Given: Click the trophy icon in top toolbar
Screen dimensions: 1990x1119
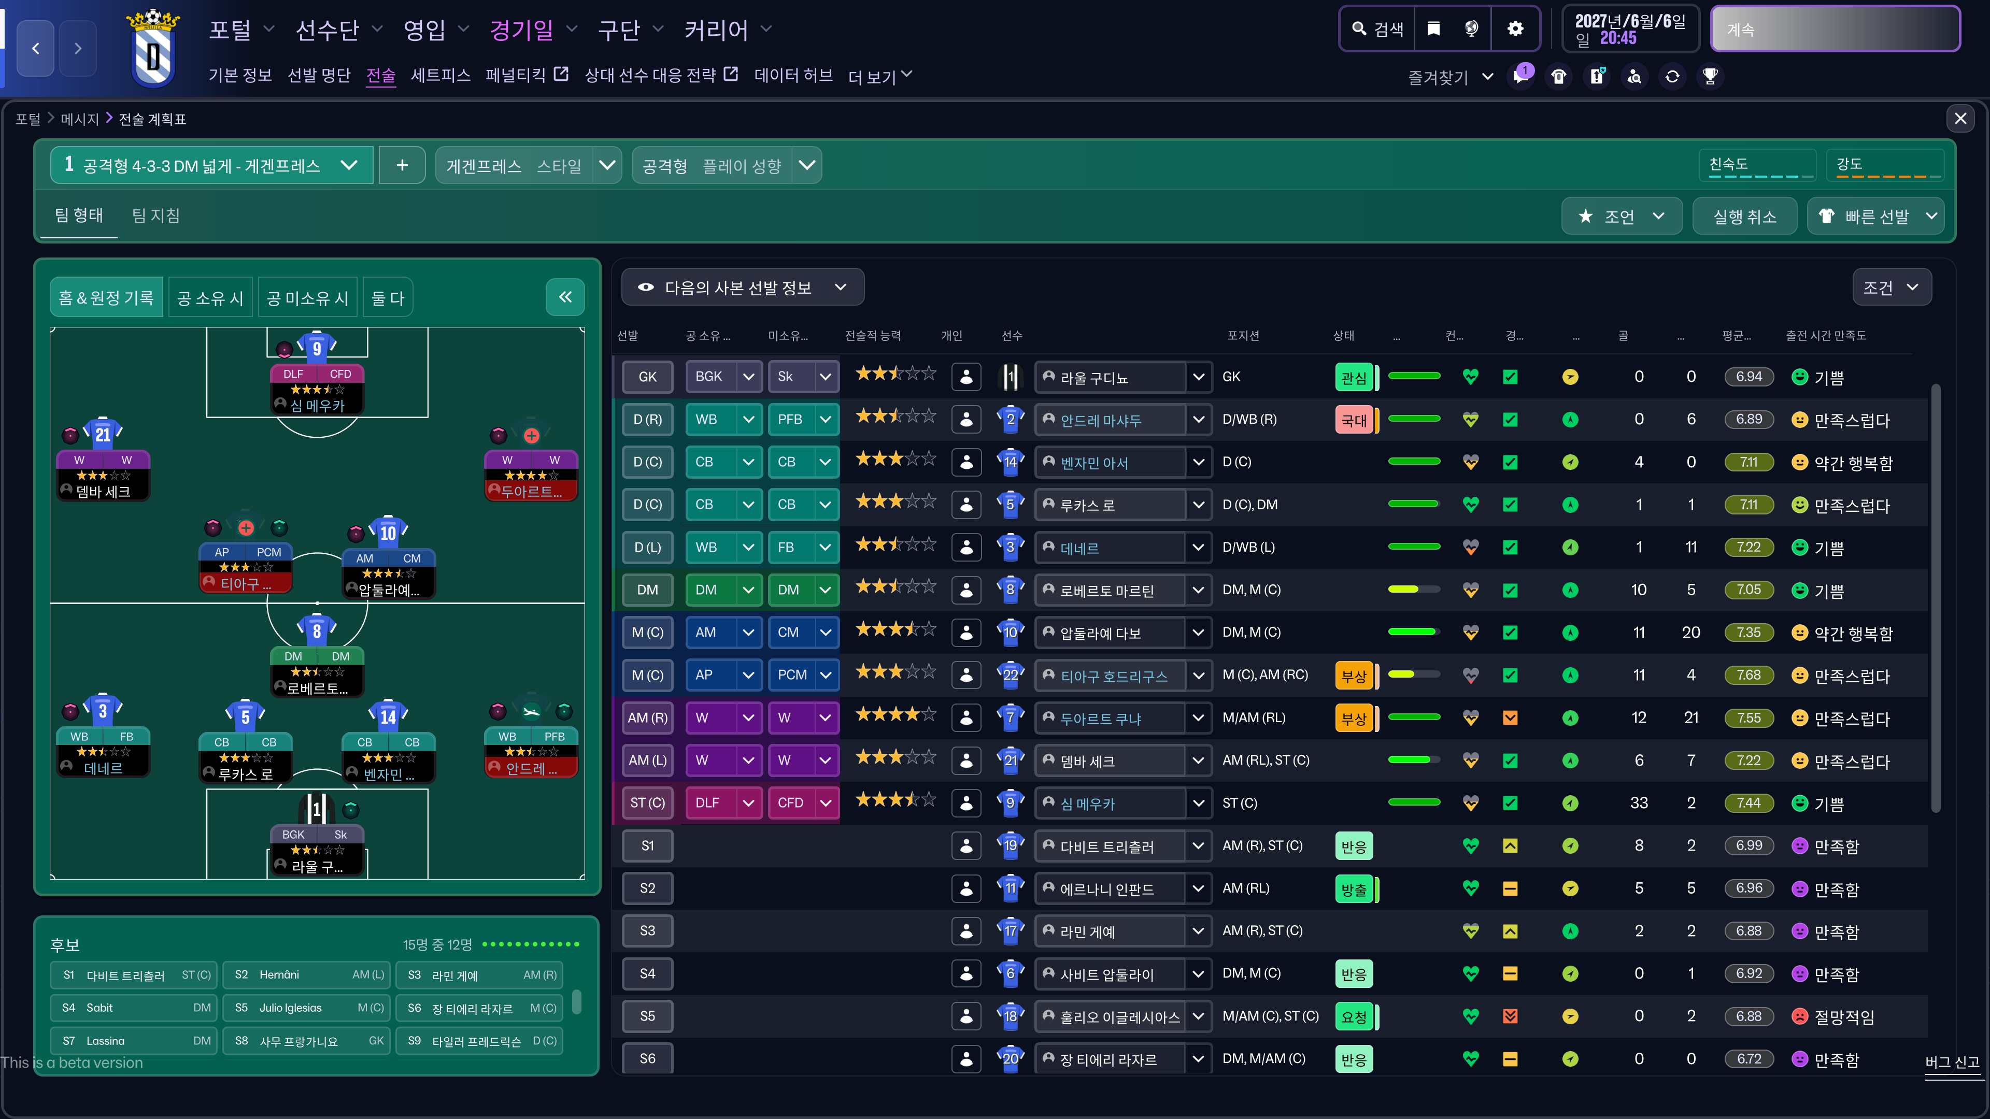Looking at the screenshot, I should tap(1710, 77).
